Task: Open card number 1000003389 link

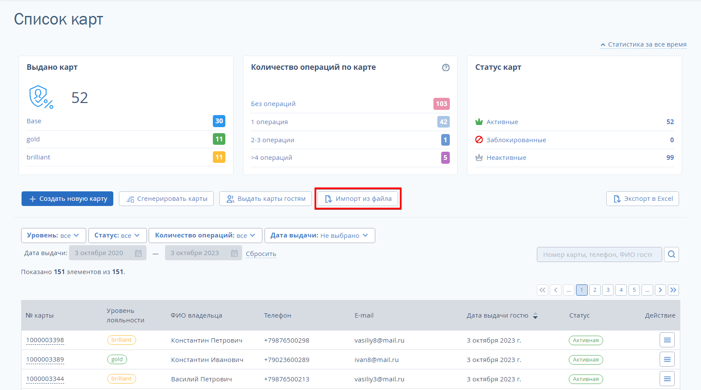Action: point(45,359)
